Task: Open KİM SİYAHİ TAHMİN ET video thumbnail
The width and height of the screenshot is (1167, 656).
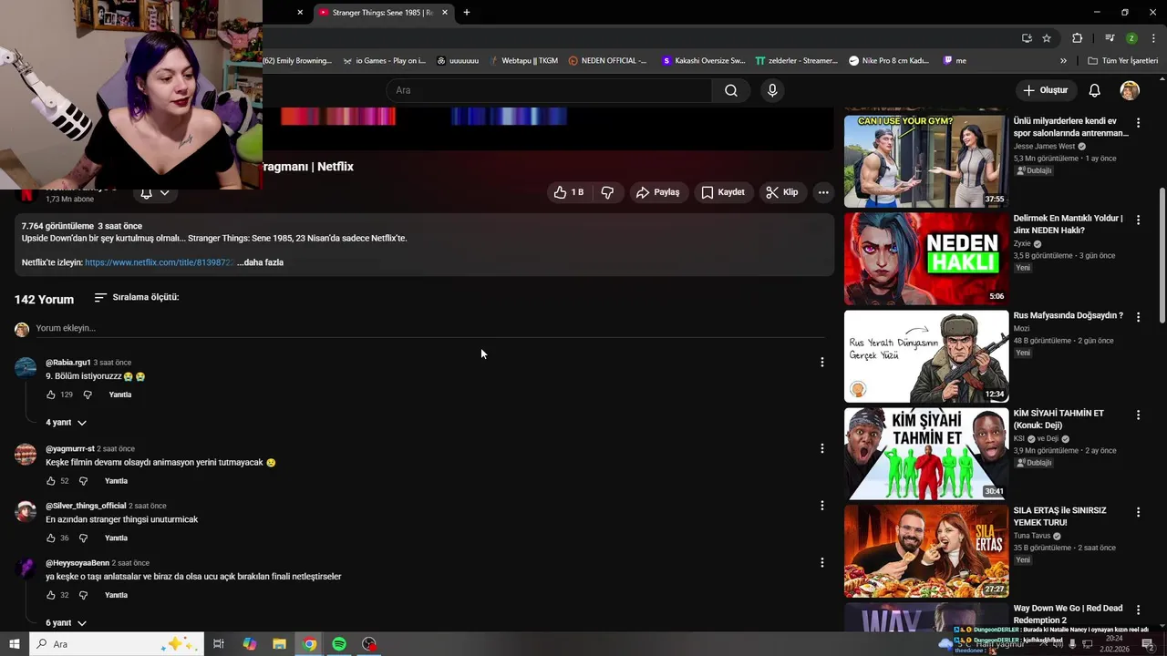Action: (x=926, y=454)
